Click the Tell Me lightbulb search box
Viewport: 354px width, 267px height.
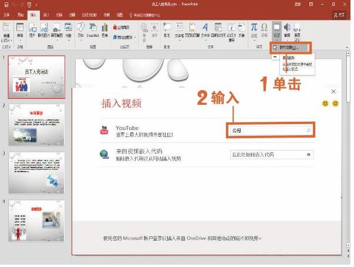[x=144, y=15]
